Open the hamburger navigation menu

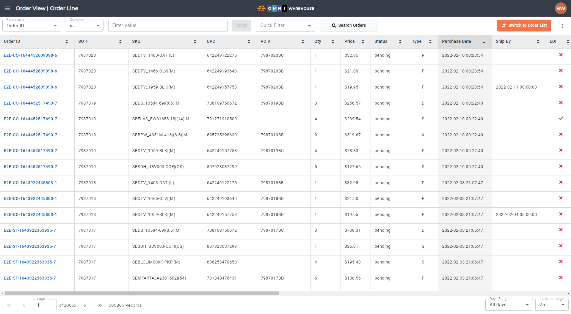coord(7,8)
